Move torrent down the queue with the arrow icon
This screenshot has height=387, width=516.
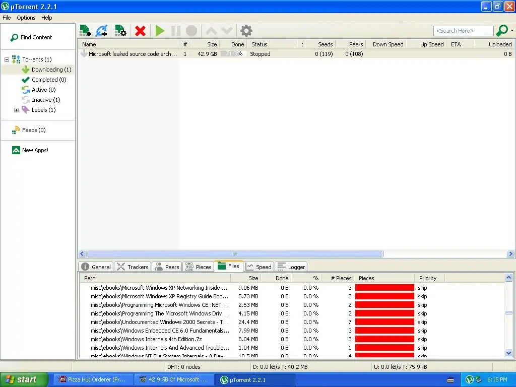[x=227, y=31]
